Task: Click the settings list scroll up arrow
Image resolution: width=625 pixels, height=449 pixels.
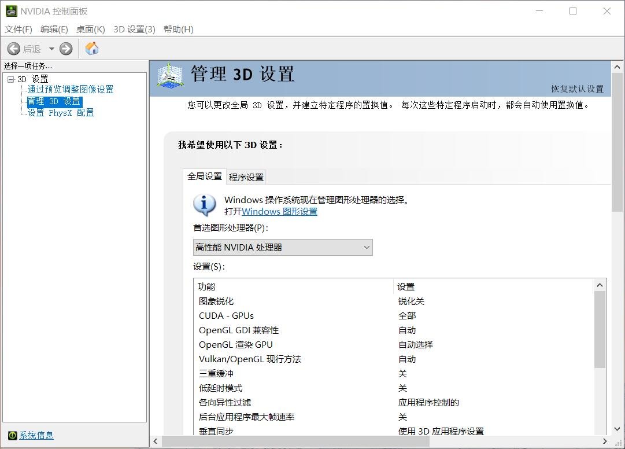Action: 600,285
